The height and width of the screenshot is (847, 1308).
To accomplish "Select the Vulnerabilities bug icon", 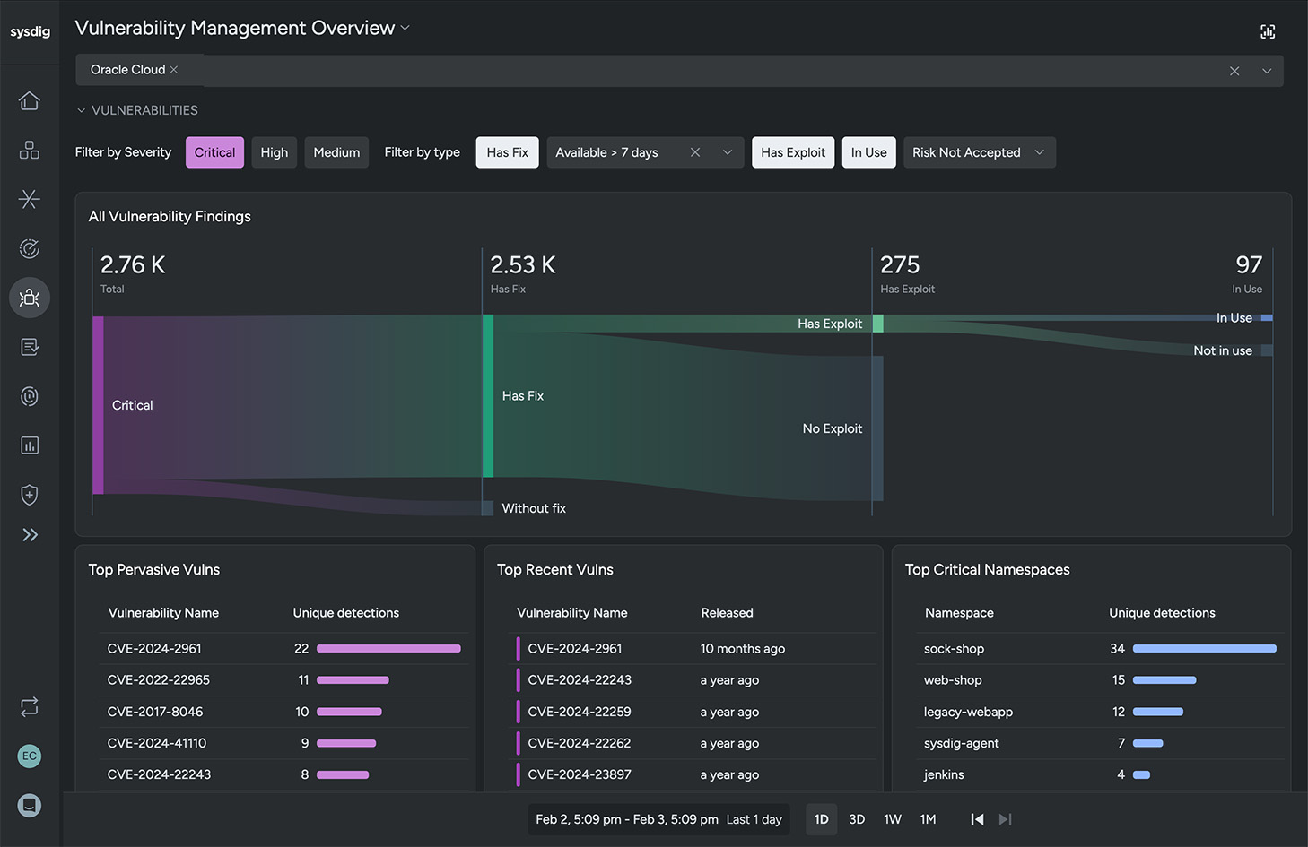I will coord(30,298).
